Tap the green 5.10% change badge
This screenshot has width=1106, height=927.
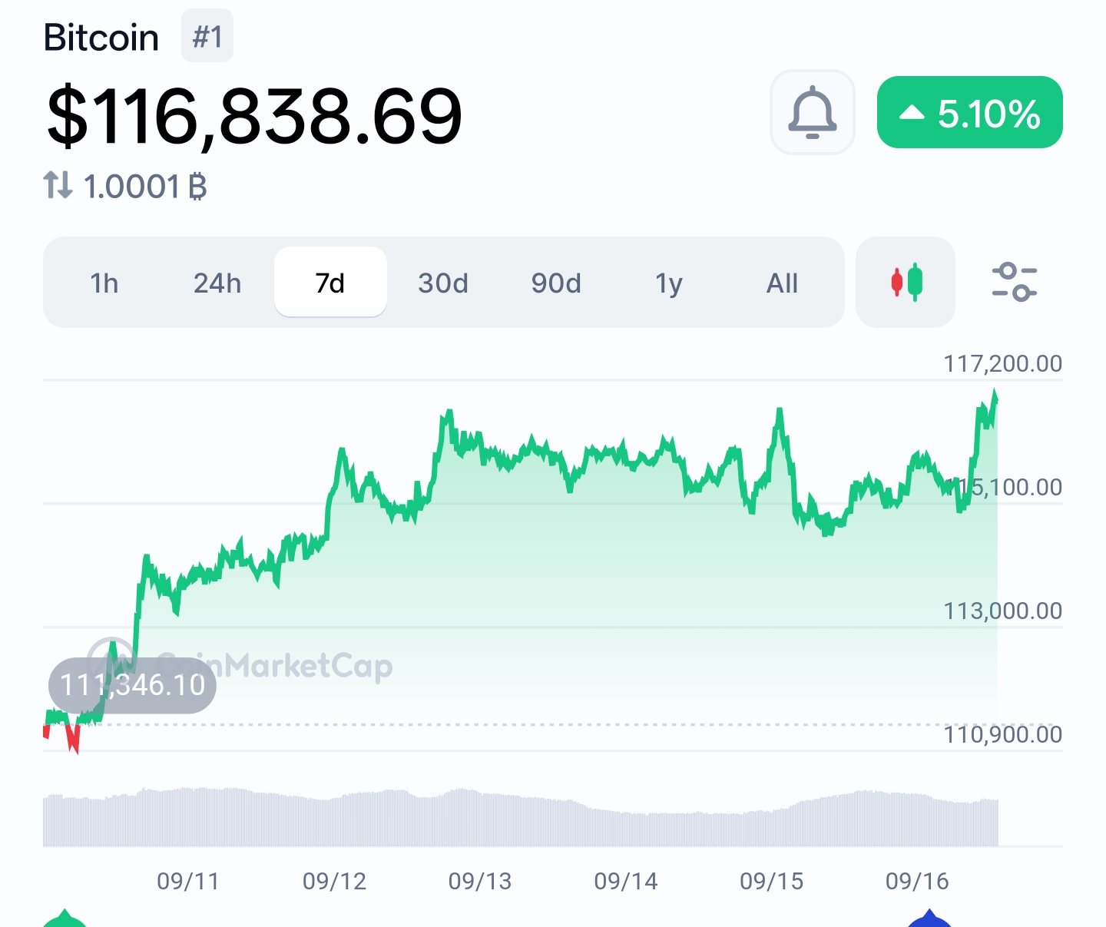969,112
